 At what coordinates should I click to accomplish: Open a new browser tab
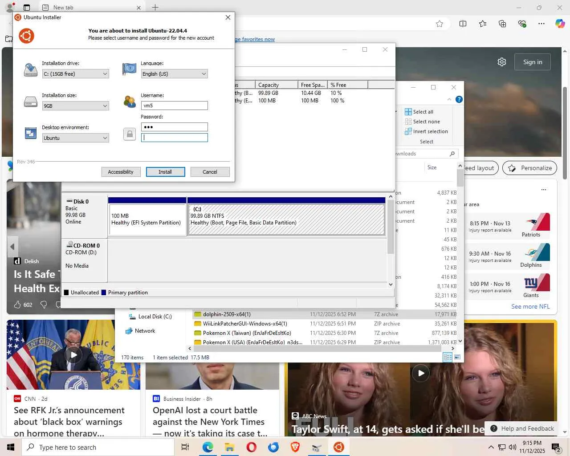155,7
